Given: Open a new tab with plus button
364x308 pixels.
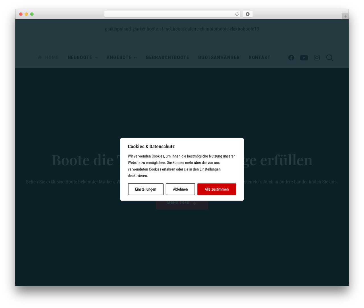Looking at the screenshot, I should tap(345, 16).
